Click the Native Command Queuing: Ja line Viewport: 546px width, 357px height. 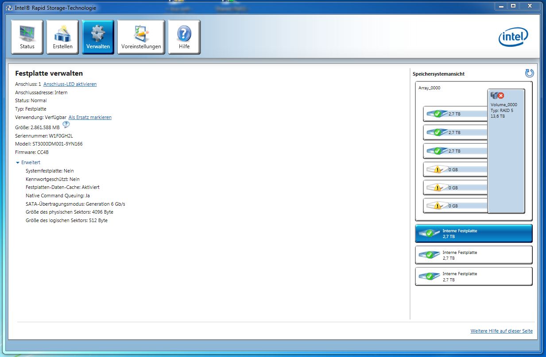[x=58, y=196]
